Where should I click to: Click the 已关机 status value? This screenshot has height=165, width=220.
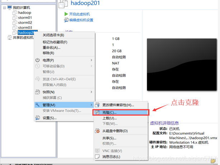point(174,129)
